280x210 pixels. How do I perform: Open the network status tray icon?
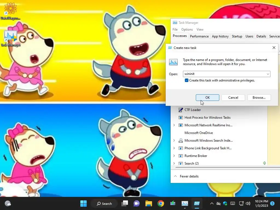pyautogui.click(x=241, y=203)
